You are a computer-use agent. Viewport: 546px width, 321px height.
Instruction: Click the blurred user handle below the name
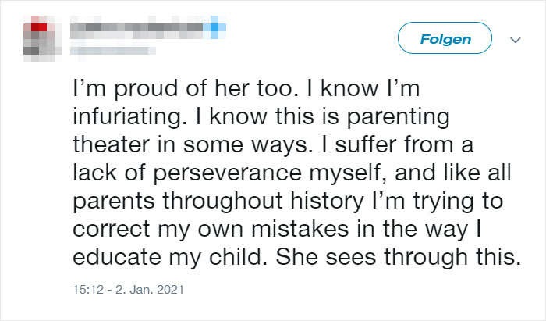[113, 51]
